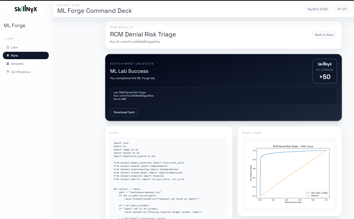Click the "Lab: RCM Denial Risk Triage" line
Viewport: 354px width, 219px height.
(129, 92)
